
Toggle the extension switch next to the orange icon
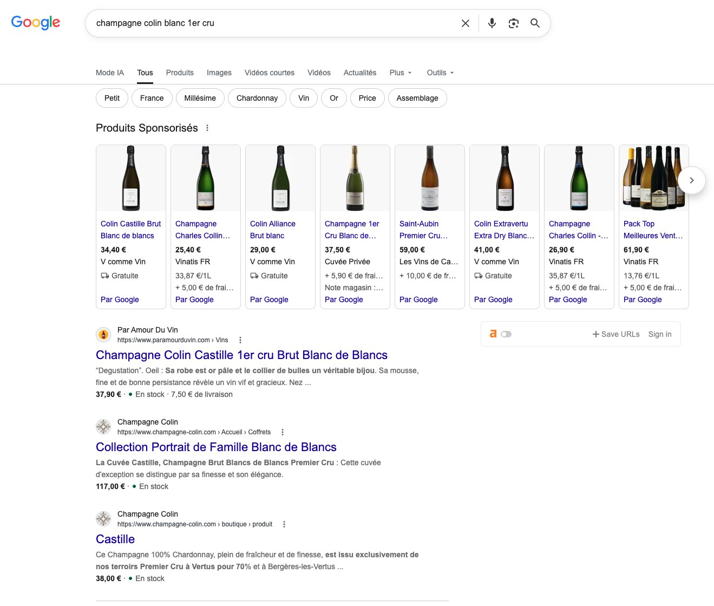506,334
